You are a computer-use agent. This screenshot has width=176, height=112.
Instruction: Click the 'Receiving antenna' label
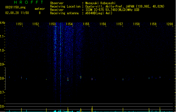pyautogui.click(x=64, y=13)
